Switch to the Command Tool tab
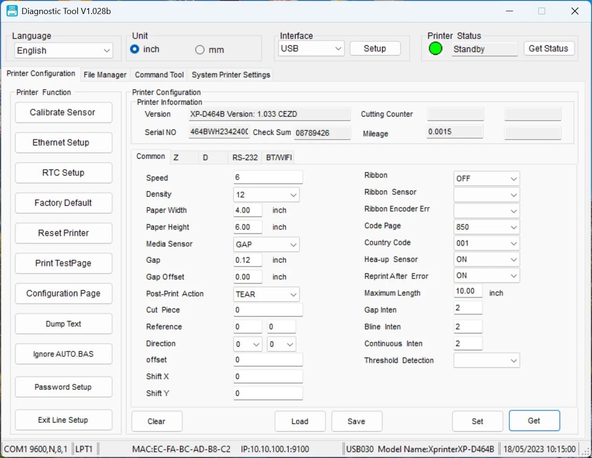This screenshot has width=592, height=458. pyautogui.click(x=159, y=74)
